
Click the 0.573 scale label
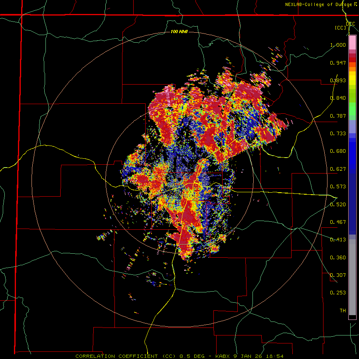(x=338, y=187)
